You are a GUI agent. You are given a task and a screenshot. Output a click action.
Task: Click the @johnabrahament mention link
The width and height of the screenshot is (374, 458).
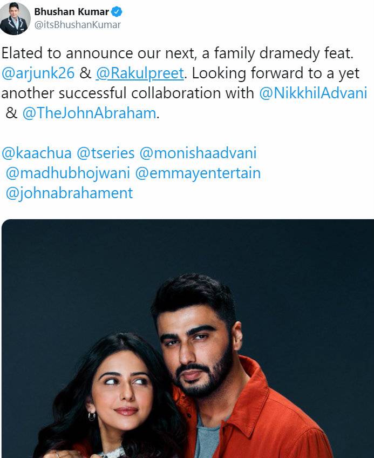coord(69,193)
